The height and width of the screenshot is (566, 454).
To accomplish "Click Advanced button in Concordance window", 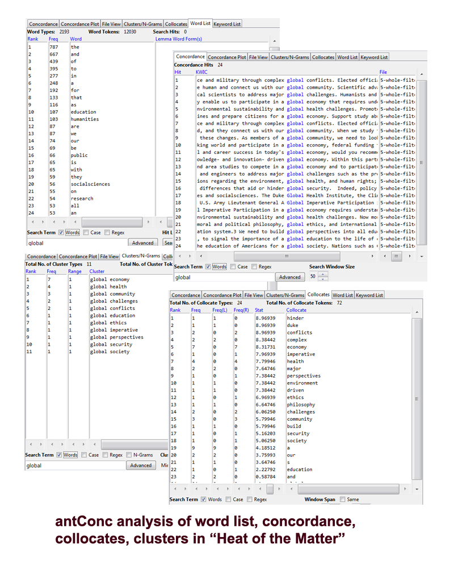I will tap(290, 277).
